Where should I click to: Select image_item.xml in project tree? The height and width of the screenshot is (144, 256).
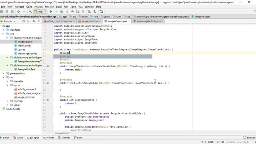pos(26,97)
